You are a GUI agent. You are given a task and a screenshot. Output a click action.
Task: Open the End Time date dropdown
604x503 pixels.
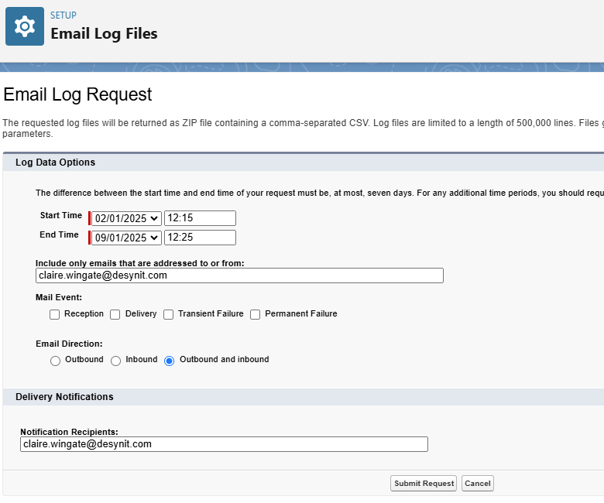click(x=126, y=238)
